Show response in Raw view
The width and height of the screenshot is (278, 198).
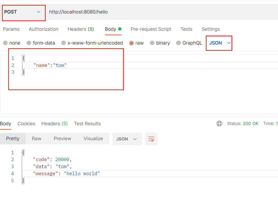pyautogui.click(x=36, y=138)
